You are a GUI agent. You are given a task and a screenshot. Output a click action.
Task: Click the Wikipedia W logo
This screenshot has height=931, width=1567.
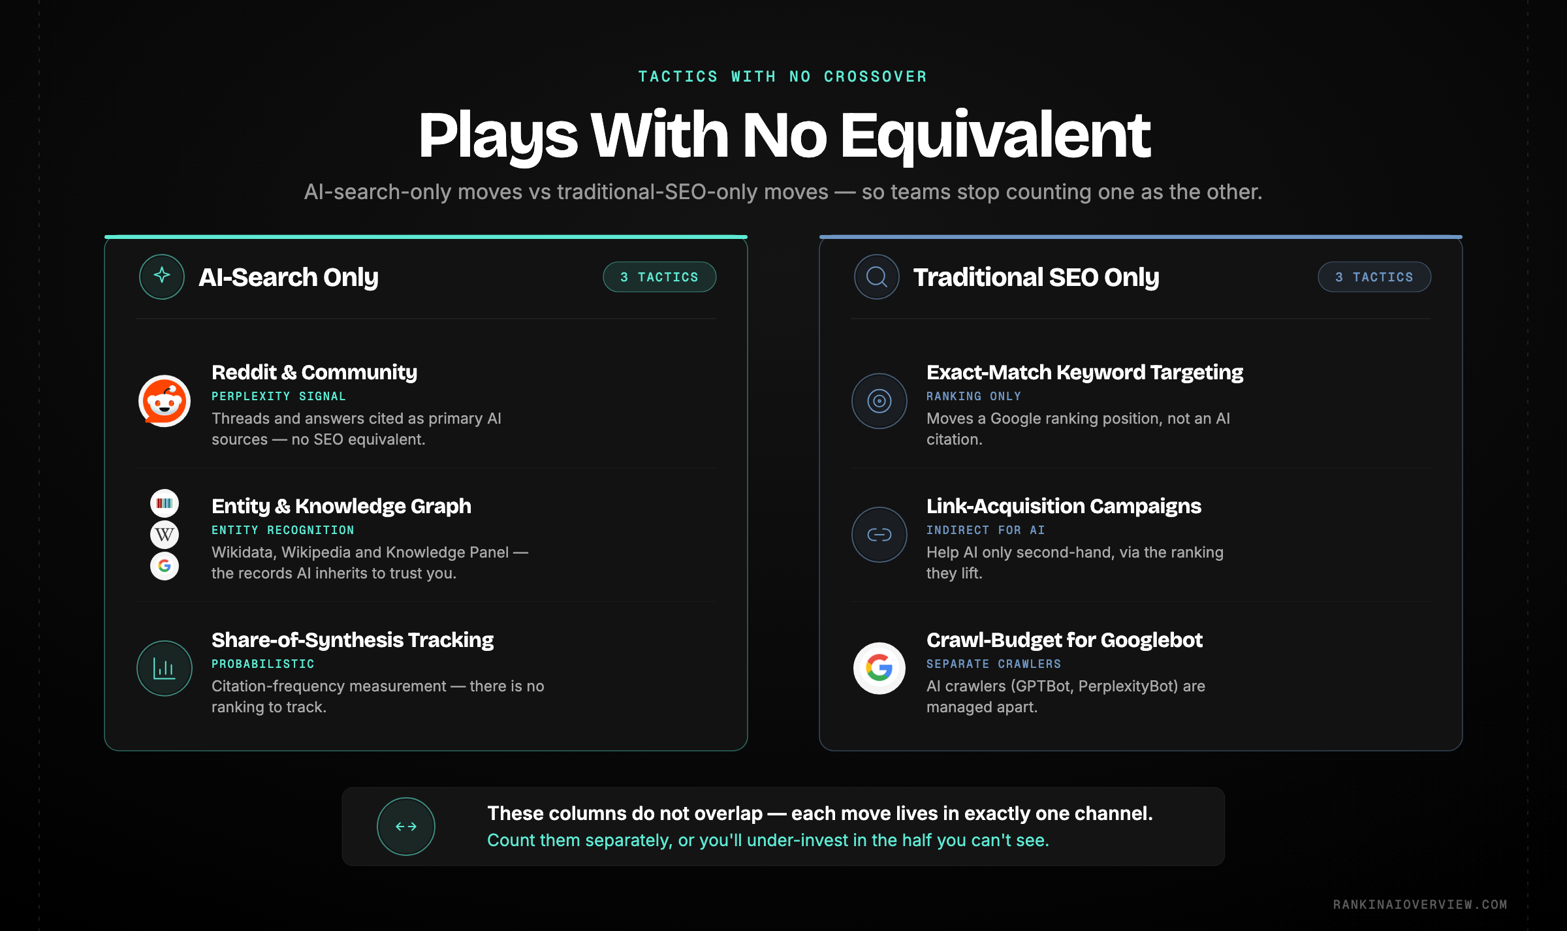tap(165, 535)
